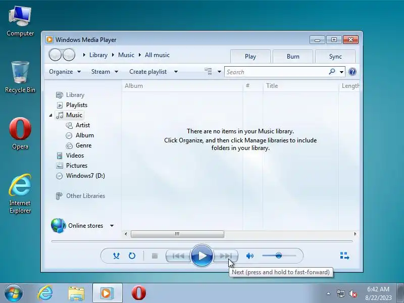Click the seek bar above playback controls
The image size is (404, 303).
pyautogui.click(x=201, y=241)
